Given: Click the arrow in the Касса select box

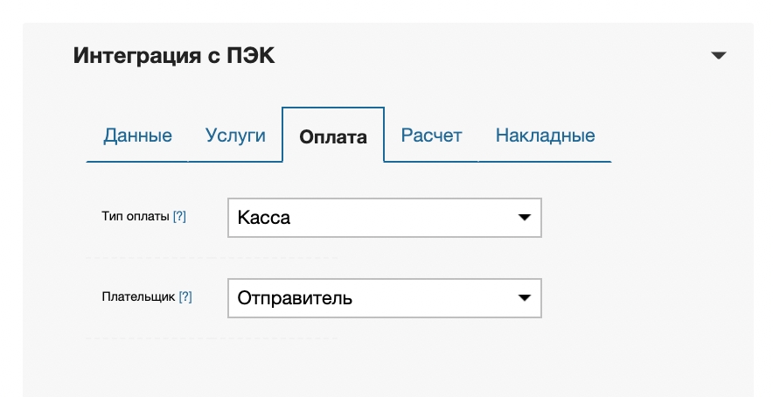Looking at the screenshot, I should (x=524, y=218).
